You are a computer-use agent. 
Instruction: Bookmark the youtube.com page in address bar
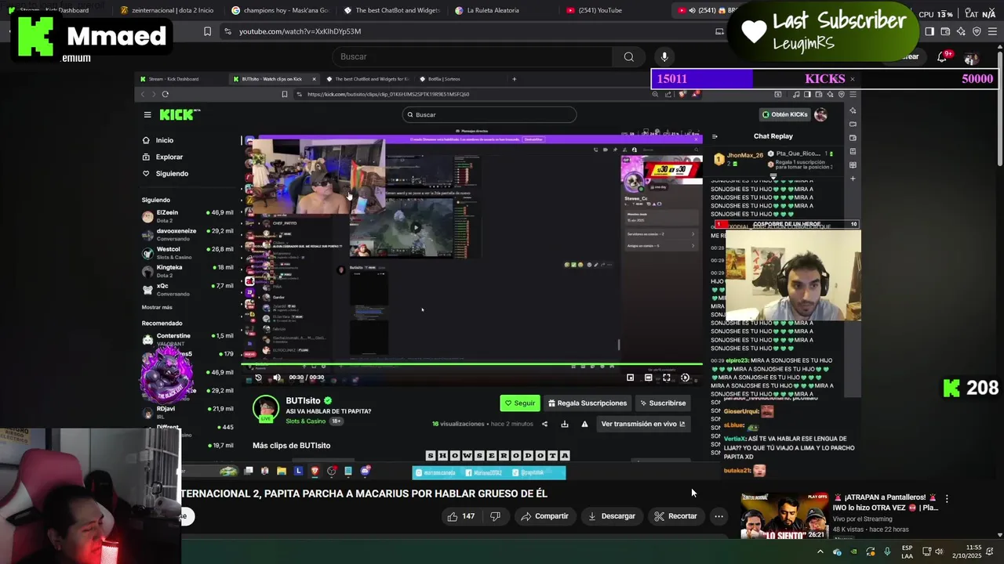[x=207, y=31]
